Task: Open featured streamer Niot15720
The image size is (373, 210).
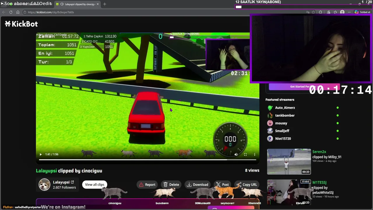Action: click(283, 139)
